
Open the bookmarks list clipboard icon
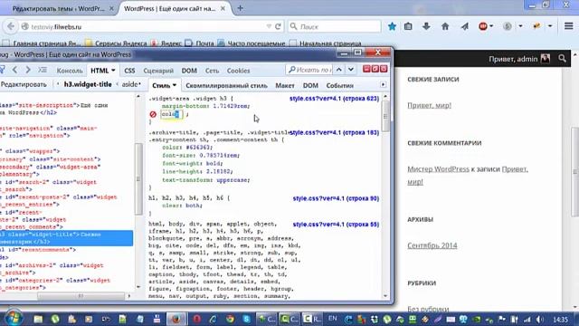[x=408, y=26]
